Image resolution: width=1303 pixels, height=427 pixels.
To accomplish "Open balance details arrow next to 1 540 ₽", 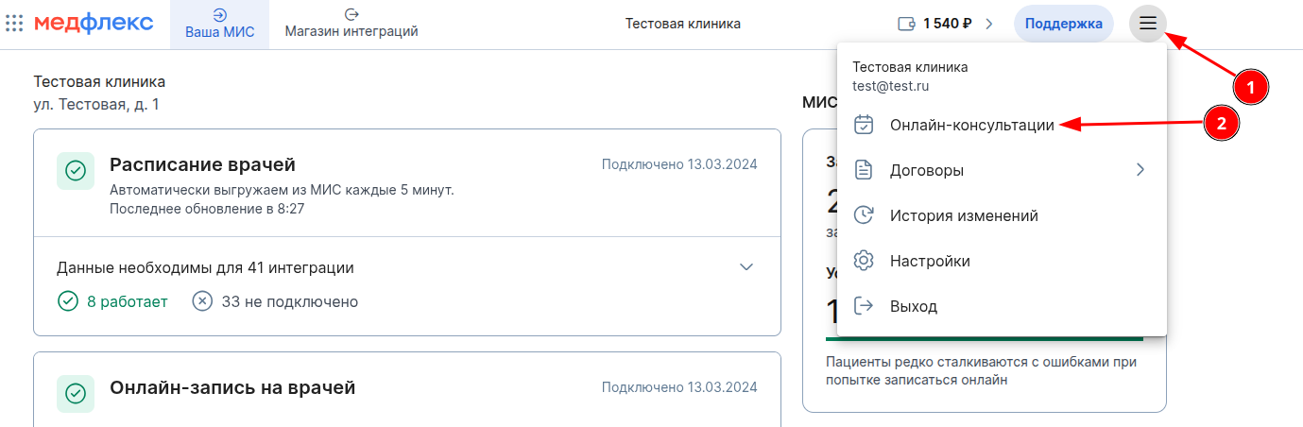I will pyautogui.click(x=989, y=25).
